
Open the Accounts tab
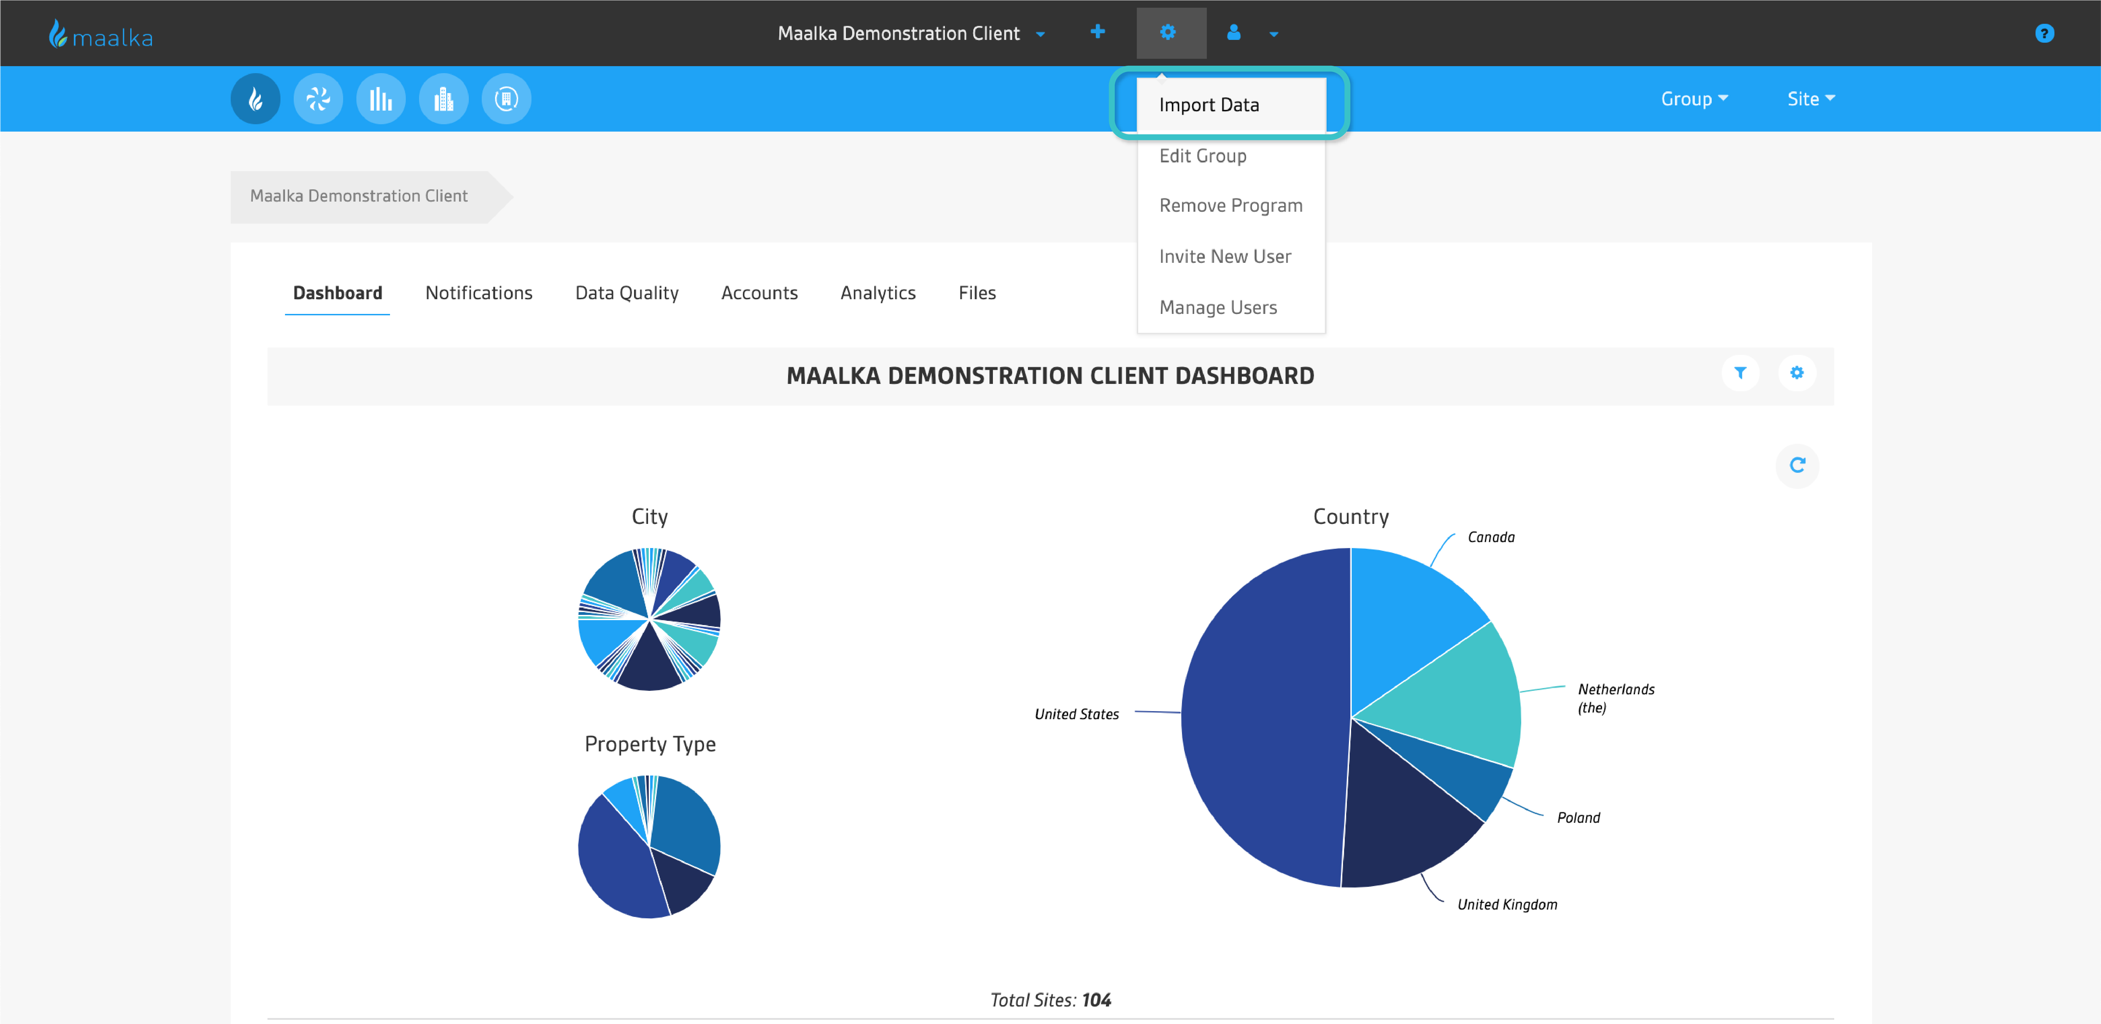point(759,294)
